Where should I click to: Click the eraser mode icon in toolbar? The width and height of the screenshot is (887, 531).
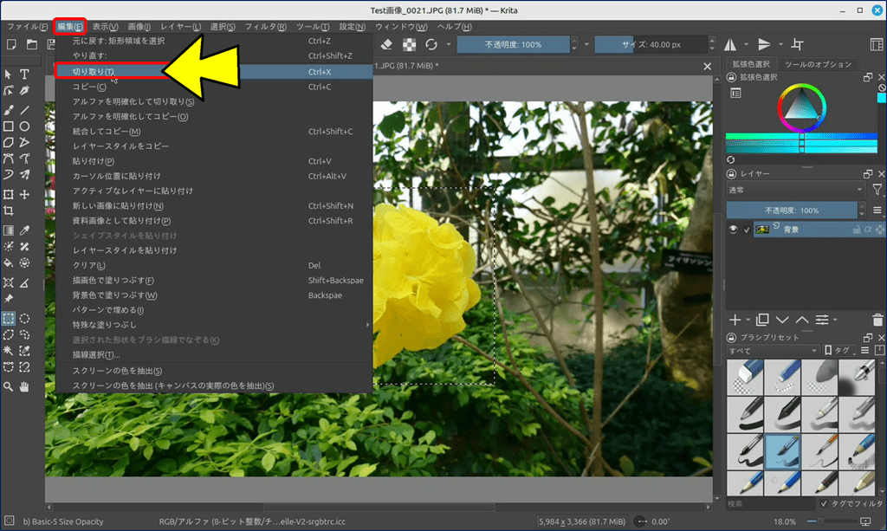pyautogui.click(x=388, y=44)
